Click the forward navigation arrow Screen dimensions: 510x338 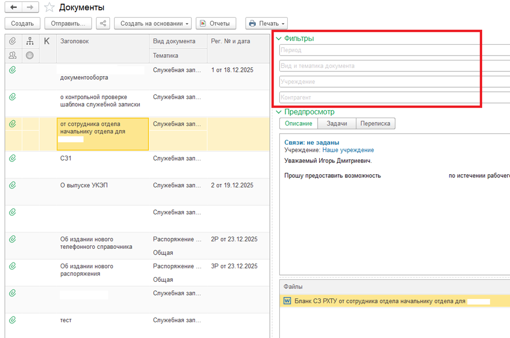[x=30, y=7]
